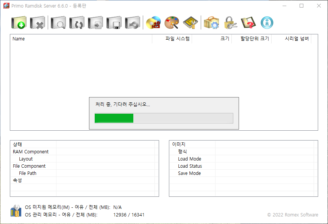Click the load image into disk icon

[95, 23]
